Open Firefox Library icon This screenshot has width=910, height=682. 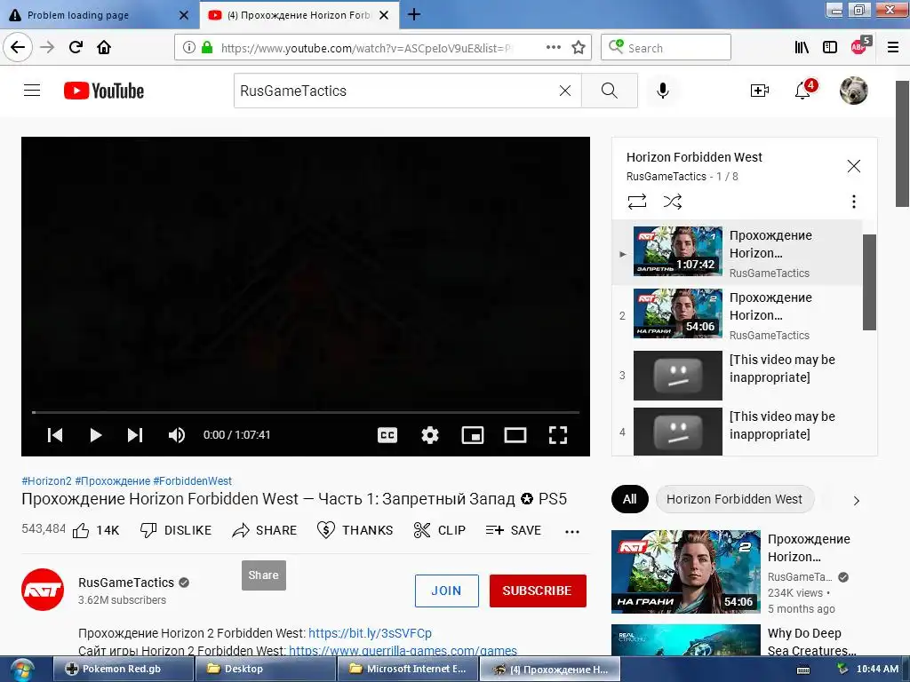[x=802, y=47]
